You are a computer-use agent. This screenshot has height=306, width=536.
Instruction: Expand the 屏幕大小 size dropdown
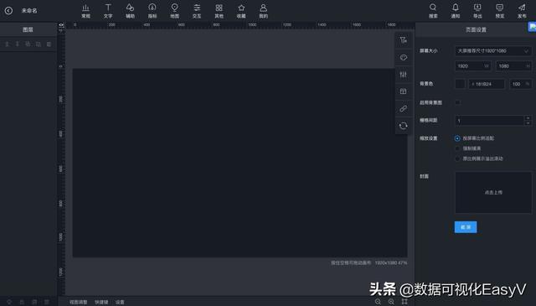(493, 50)
